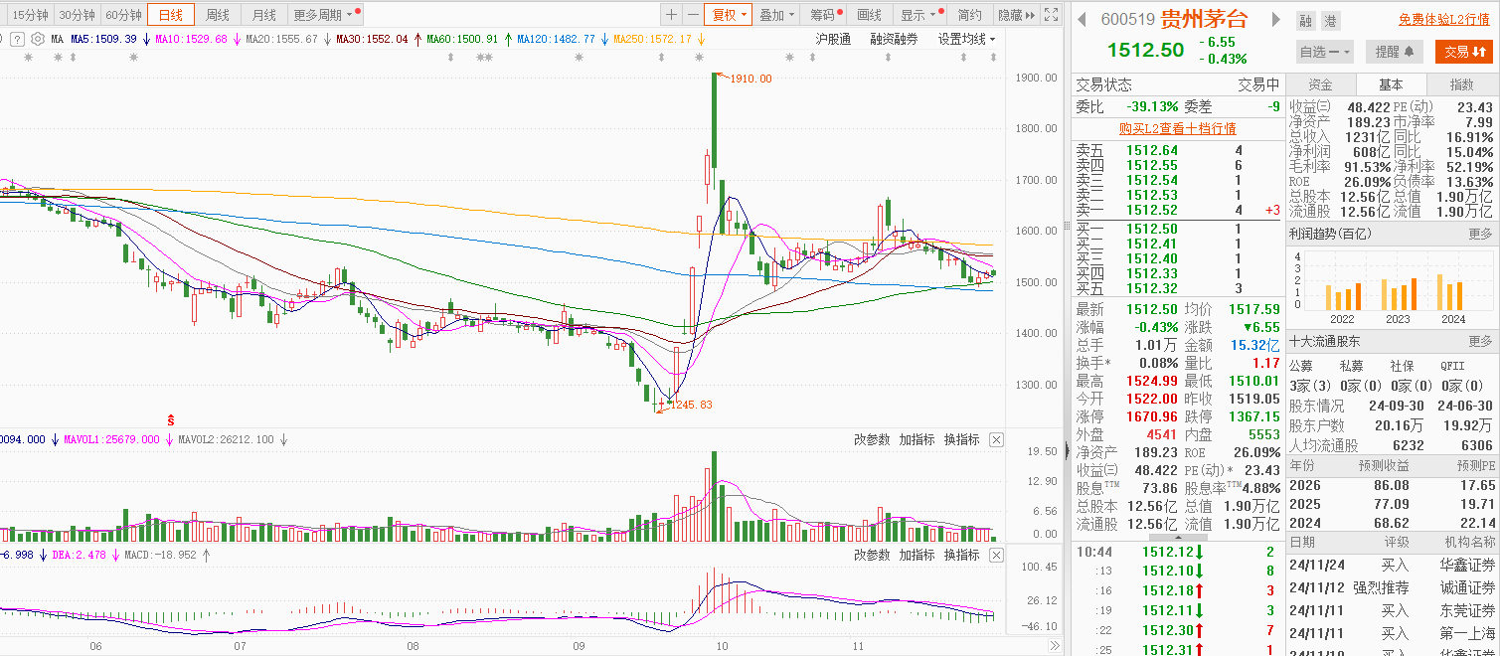
Task: Set an alert with 提醒 bell button
Action: [1395, 52]
